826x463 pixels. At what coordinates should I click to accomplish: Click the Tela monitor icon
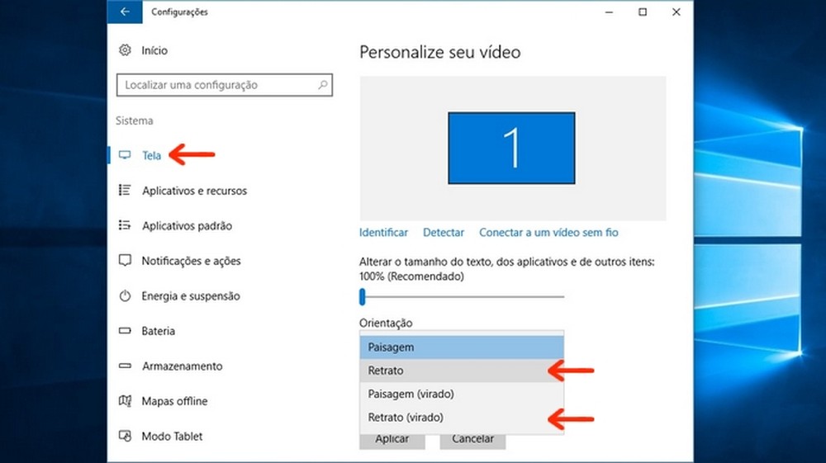click(x=125, y=155)
